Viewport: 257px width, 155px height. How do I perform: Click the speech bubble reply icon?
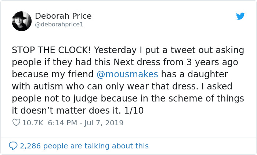click(x=13, y=146)
